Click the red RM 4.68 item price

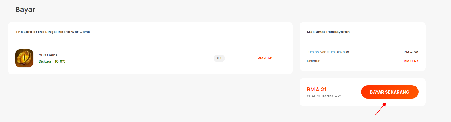265,58
